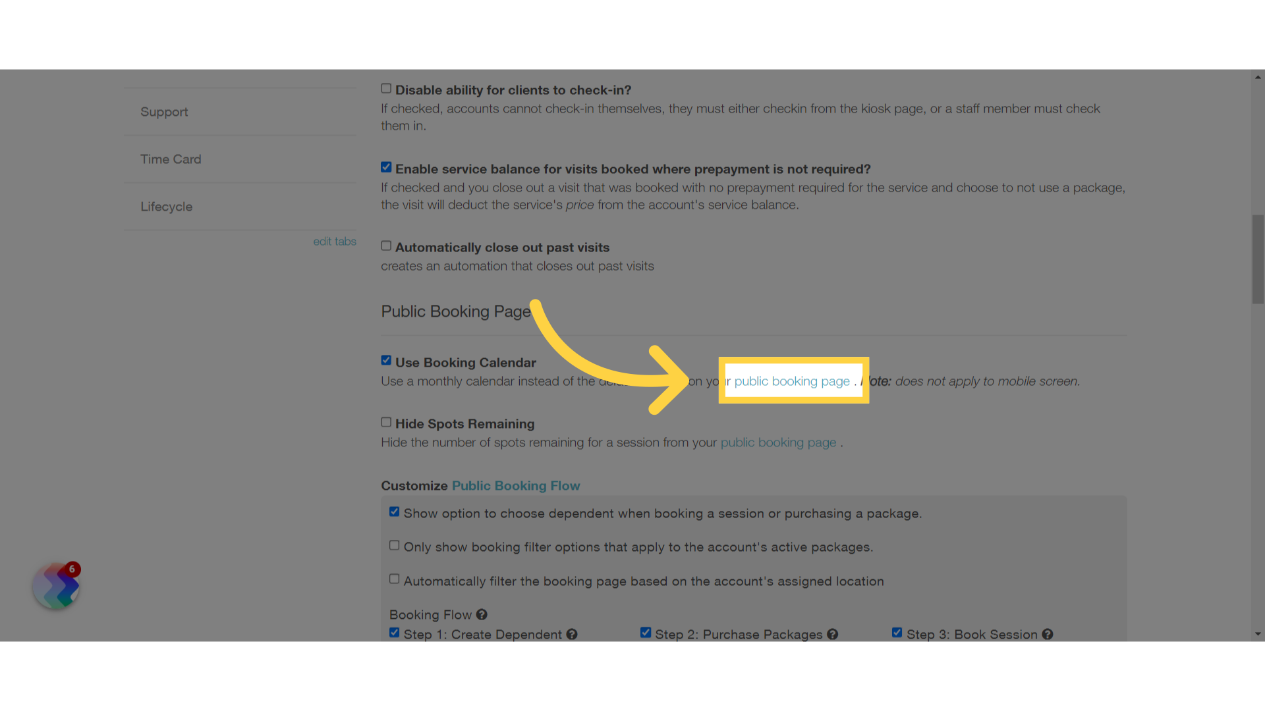Toggle Show option to choose dependent checkbox

pyautogui.click(x=395, y=512)
